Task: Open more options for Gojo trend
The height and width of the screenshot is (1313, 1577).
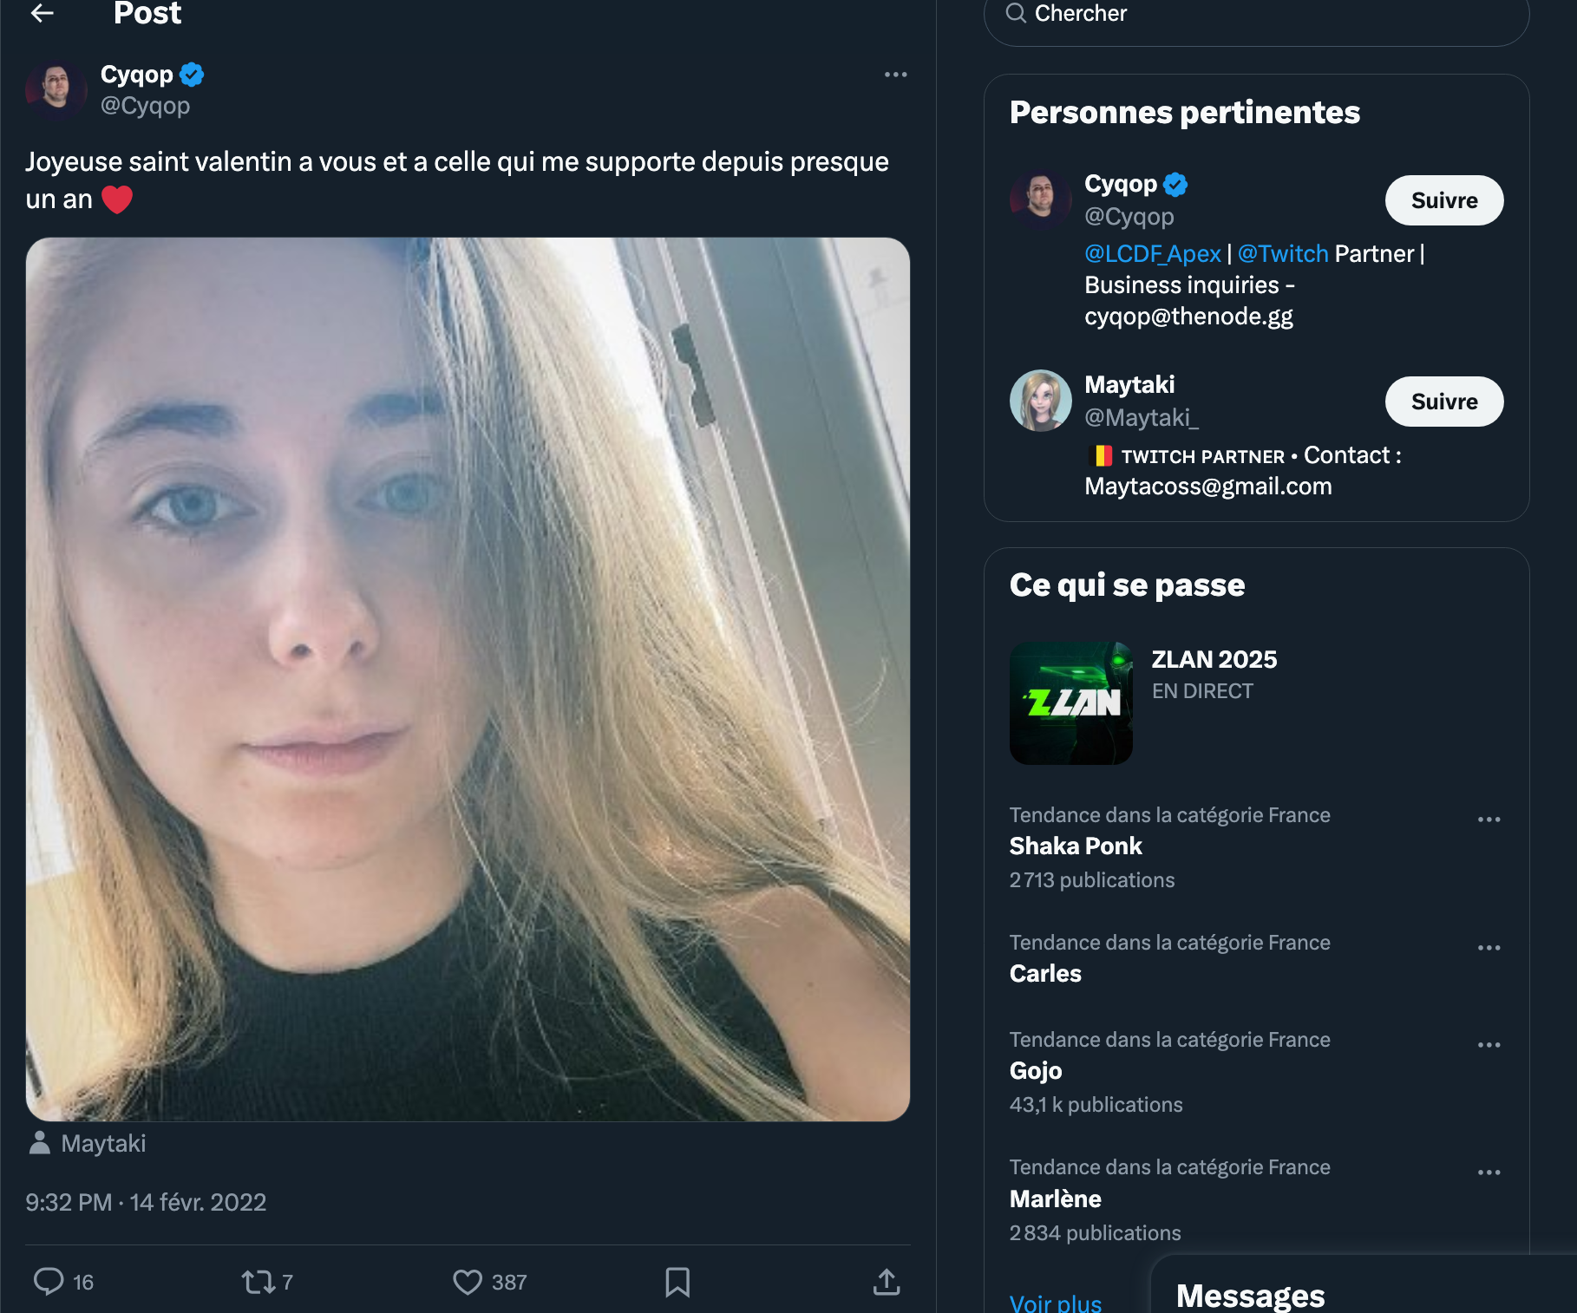Action: click(1489, 1045)
